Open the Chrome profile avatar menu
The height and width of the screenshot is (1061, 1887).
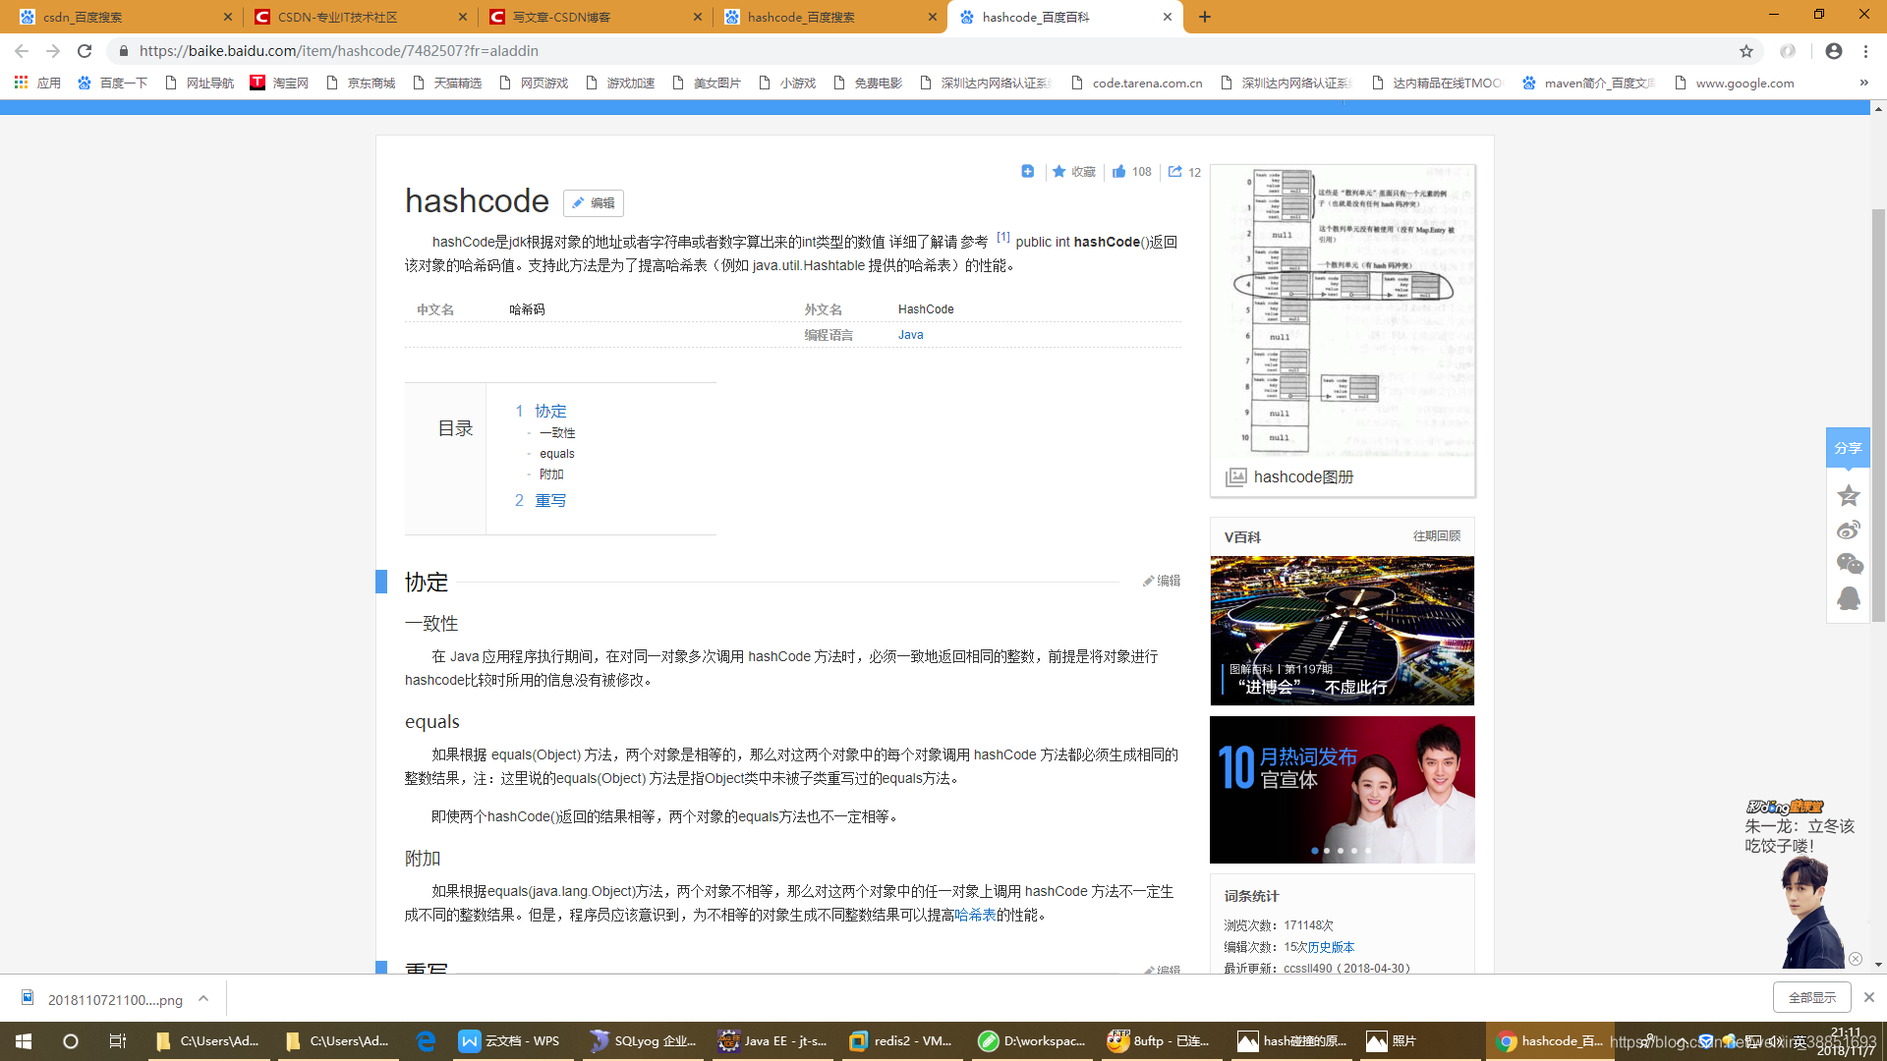click(x=1834, y=51)
